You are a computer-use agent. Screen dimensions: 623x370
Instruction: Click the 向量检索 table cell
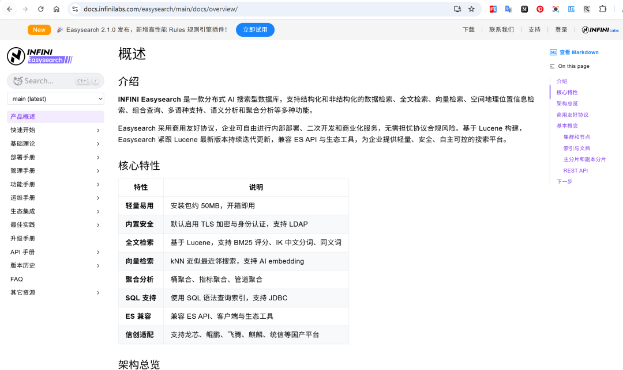coord(141,261)
